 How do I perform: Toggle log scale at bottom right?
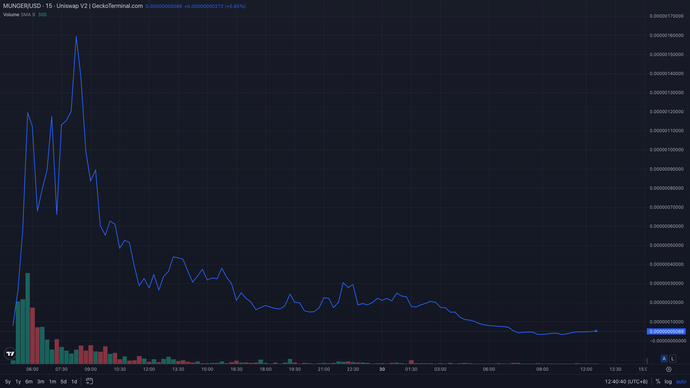point(668,382)
